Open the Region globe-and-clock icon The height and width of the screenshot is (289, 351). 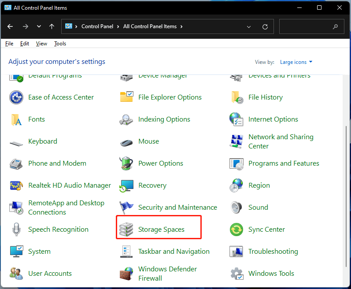tap(236, 185)
